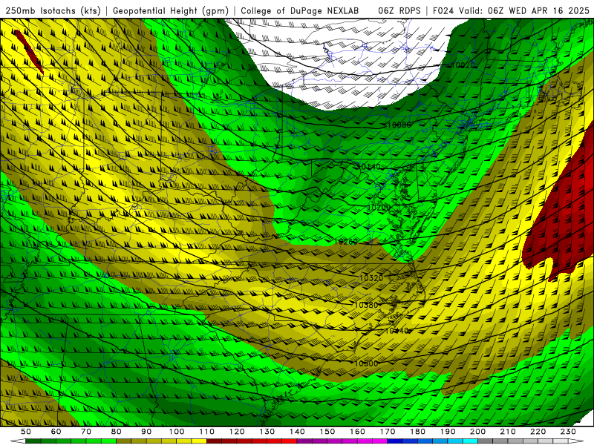
Task: Click the 70 value on the color scale
Action: pyautogui.click(x=86, y=432)
